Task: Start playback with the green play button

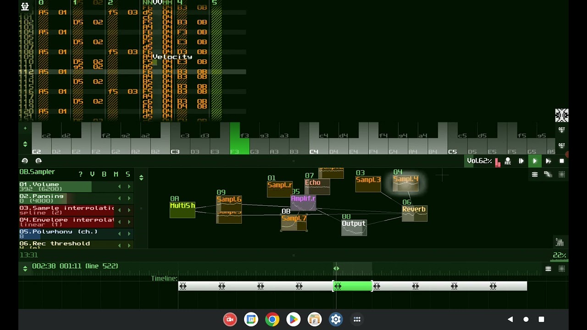Action: tap(535, 161)
